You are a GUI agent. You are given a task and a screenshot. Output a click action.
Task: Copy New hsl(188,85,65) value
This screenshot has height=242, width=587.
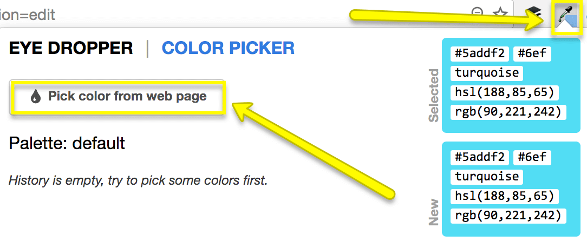pos(504,196)
